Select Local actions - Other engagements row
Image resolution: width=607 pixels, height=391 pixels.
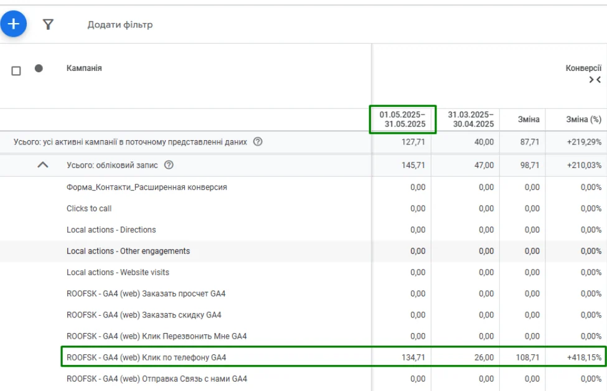click(304, 252)
